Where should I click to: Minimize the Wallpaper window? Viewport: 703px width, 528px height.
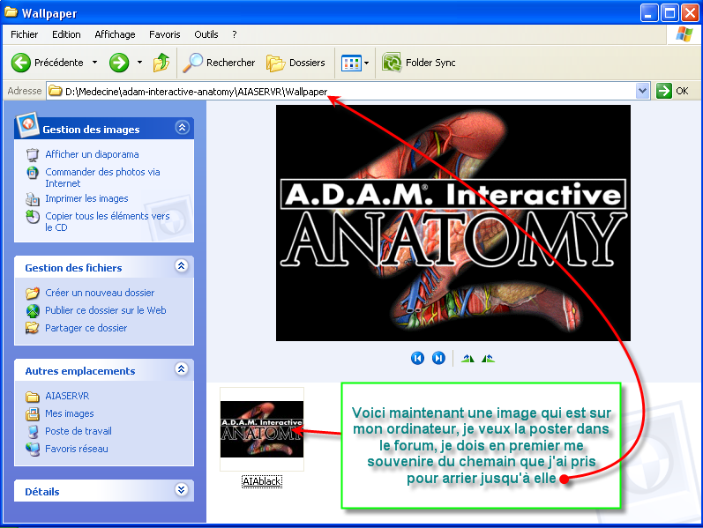[x=648, y=13]
